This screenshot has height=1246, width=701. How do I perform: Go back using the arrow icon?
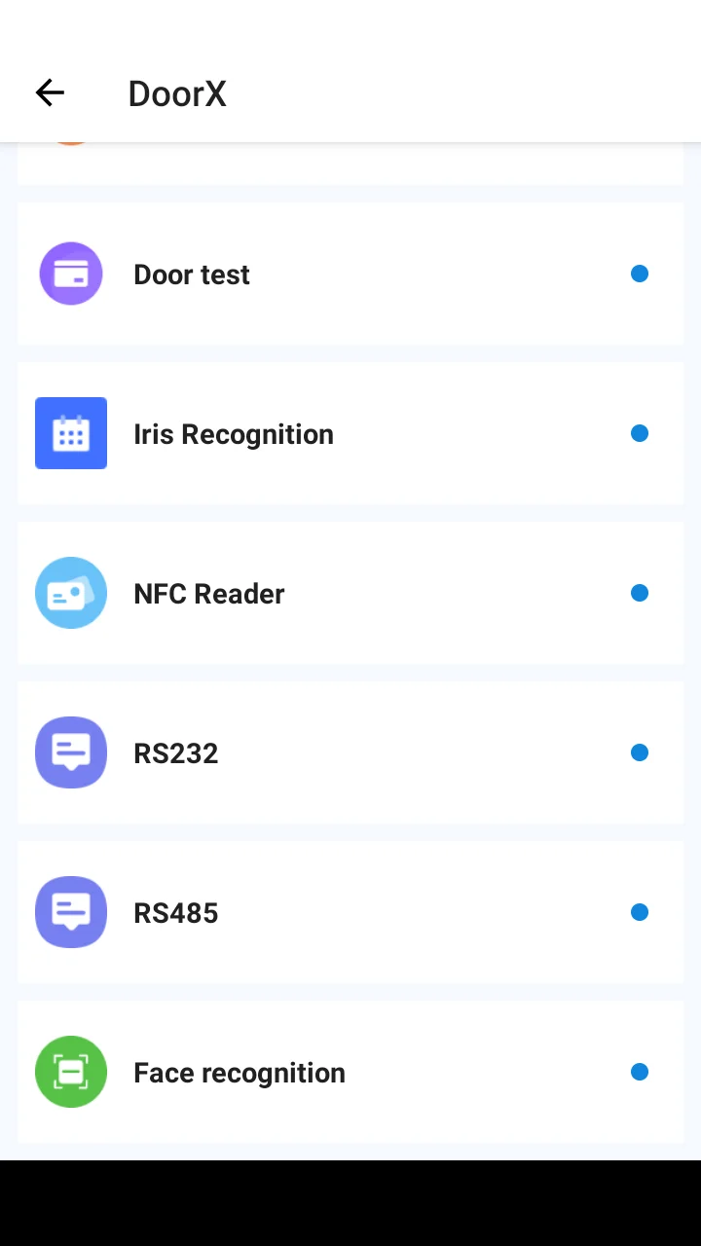click(x=50, y=93)
